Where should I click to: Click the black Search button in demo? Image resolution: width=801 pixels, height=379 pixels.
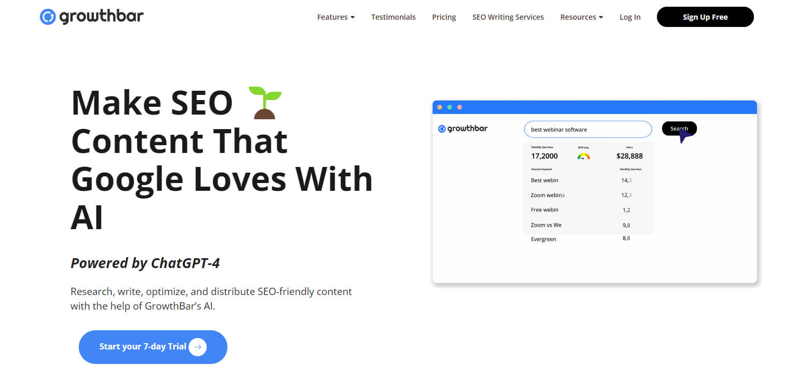click(x=679, y=129)
